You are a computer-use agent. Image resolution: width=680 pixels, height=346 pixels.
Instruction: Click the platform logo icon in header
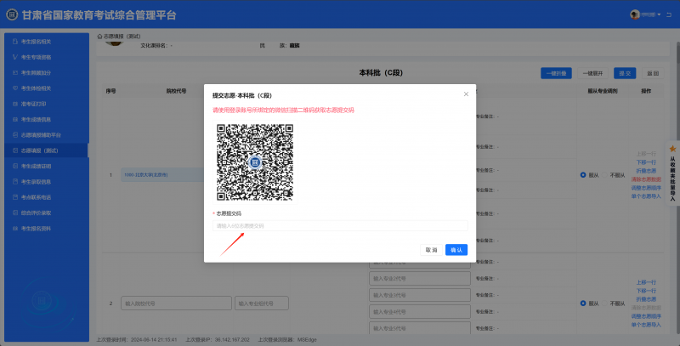[12, 14]
